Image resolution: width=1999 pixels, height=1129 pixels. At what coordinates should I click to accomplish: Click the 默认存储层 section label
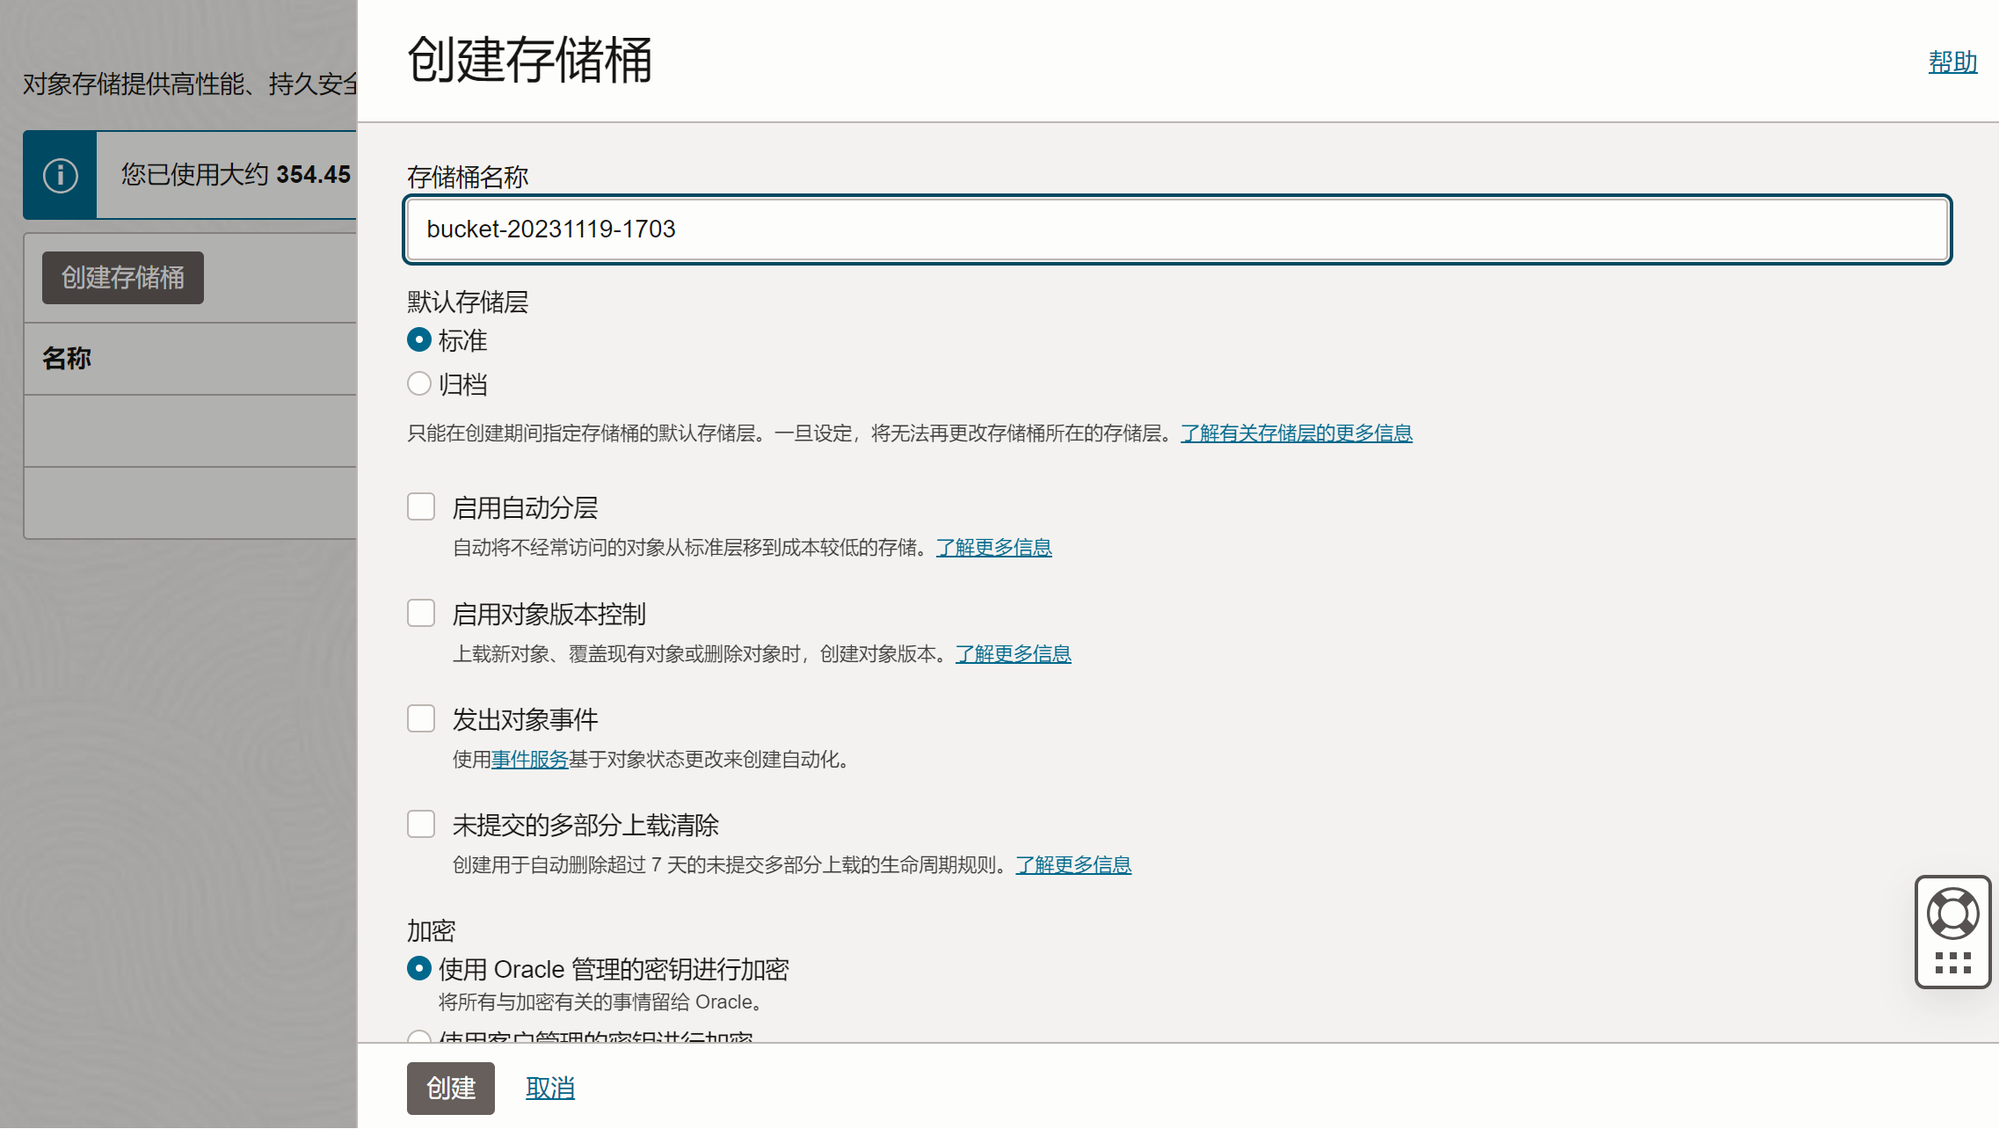[468, 302]
